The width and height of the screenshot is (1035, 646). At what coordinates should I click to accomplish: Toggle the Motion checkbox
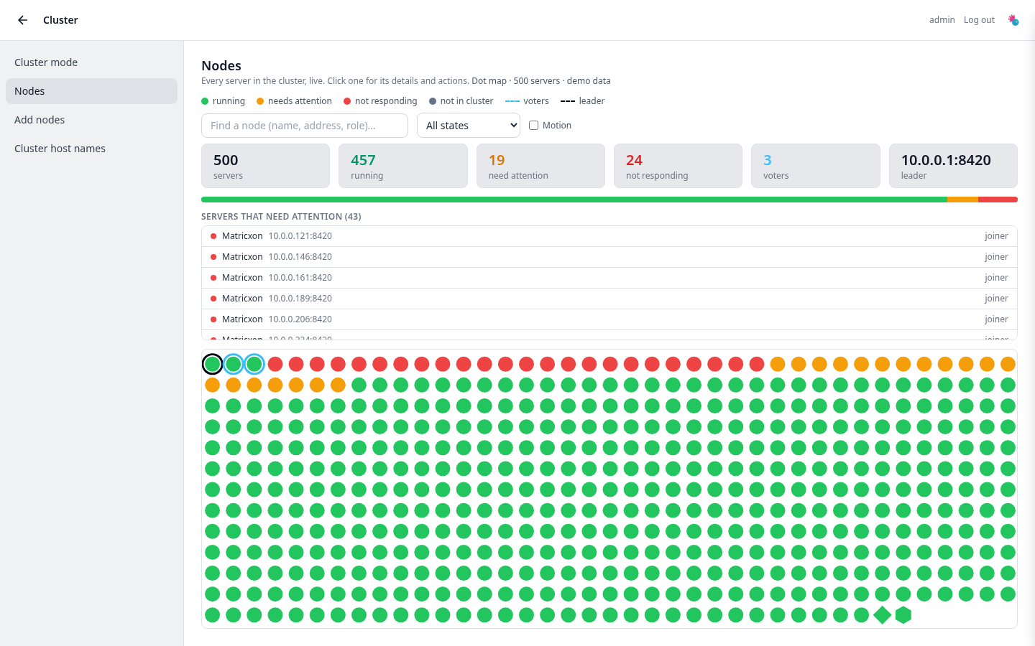(533, 125)
